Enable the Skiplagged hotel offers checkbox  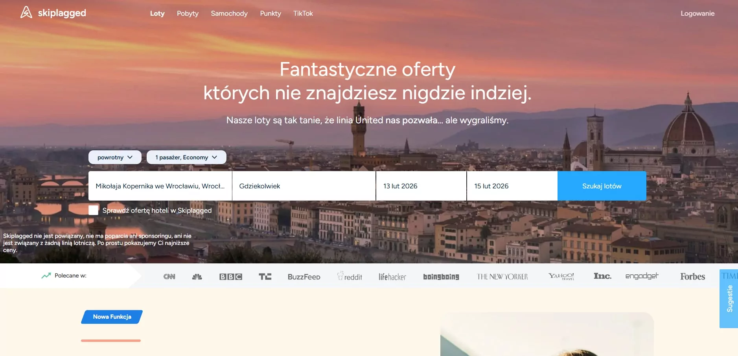point(94,210)
